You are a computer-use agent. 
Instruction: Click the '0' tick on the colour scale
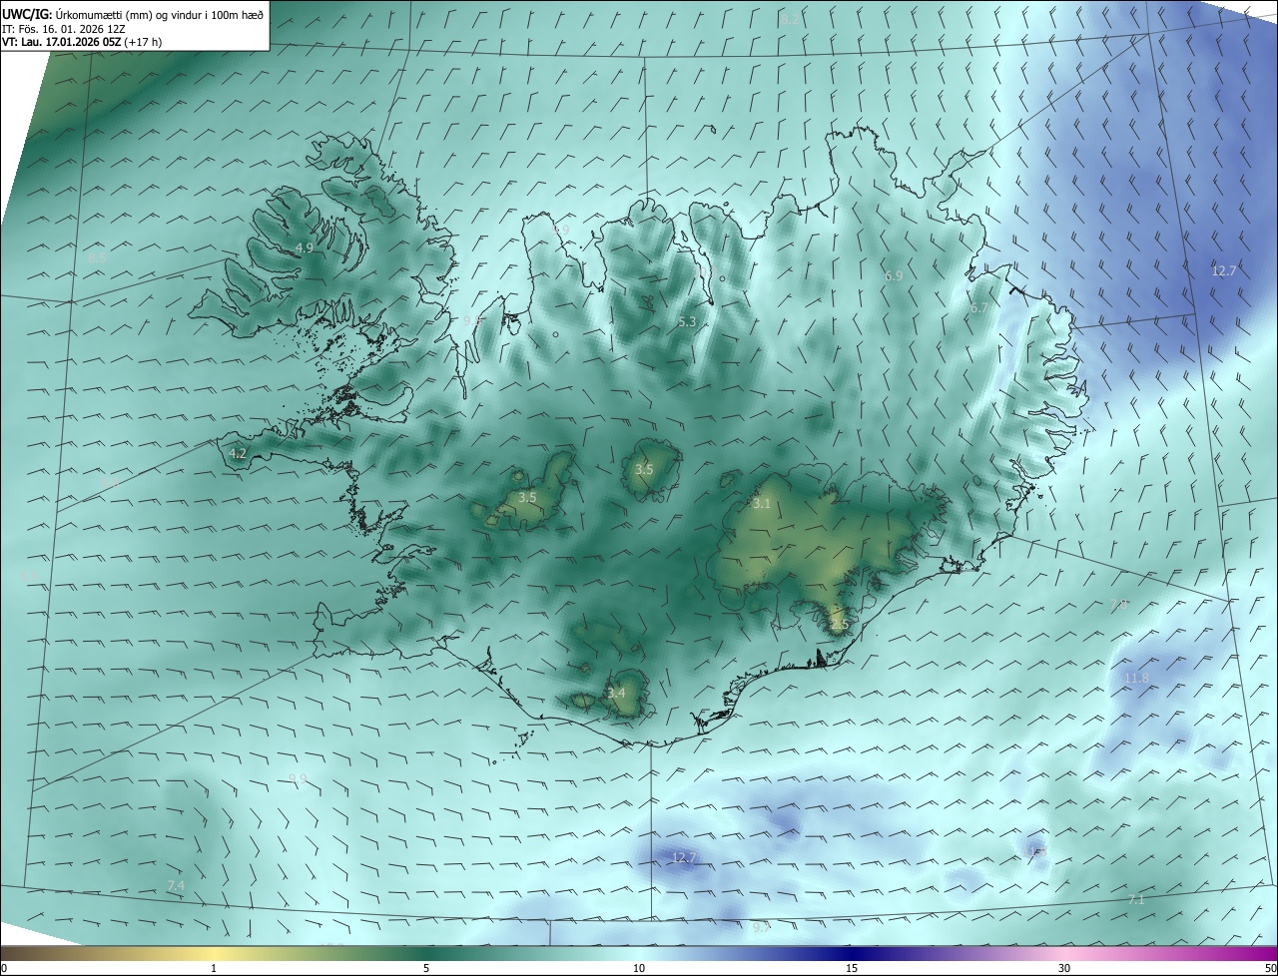pos(3,969)
